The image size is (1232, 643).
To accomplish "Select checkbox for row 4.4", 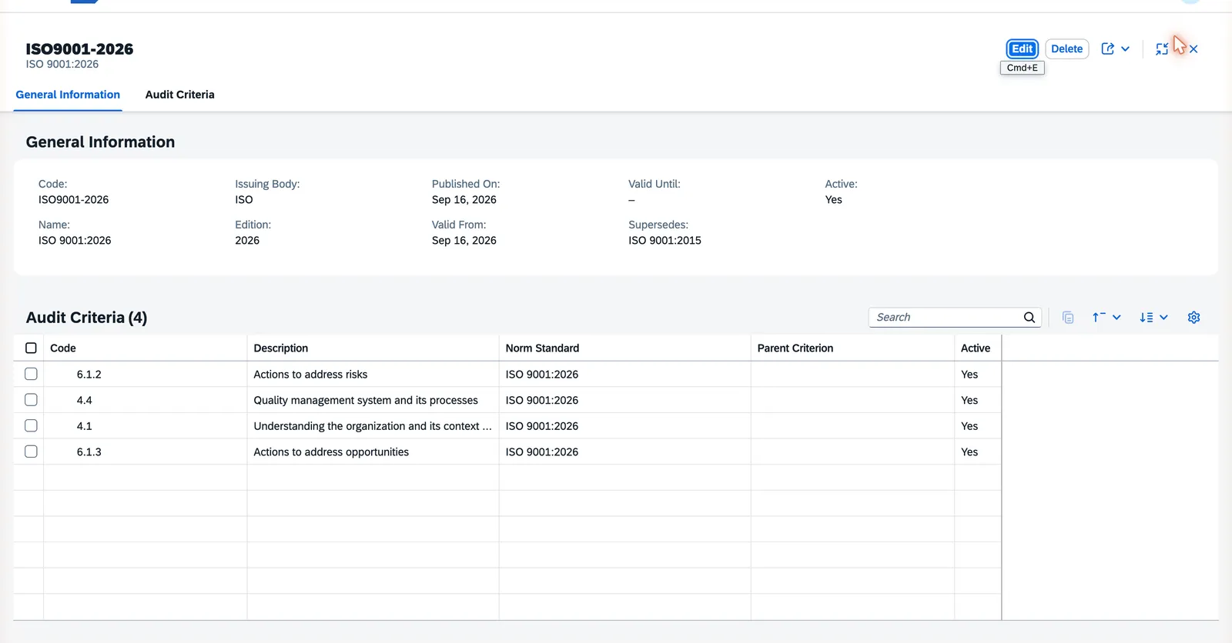I will pyautogui.click(x=31, y=400).
